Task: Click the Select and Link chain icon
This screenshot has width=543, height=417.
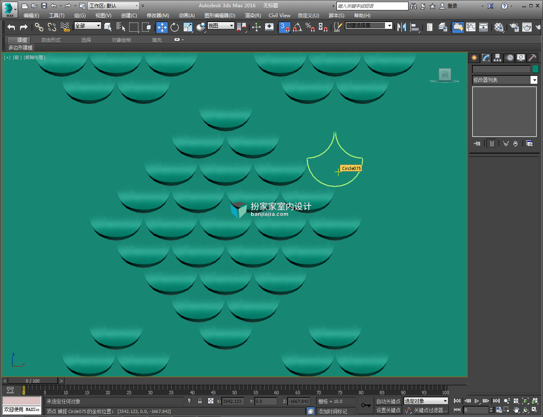Action: click(39, 27)
